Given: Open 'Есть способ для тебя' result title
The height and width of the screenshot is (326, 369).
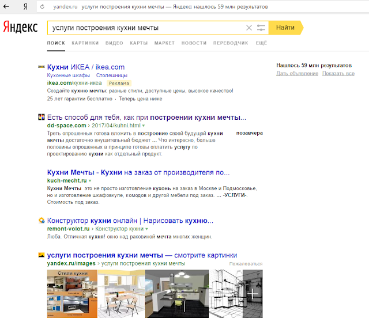Looking at the screenshot, I should pyautogui.click(x=146, y=117).
